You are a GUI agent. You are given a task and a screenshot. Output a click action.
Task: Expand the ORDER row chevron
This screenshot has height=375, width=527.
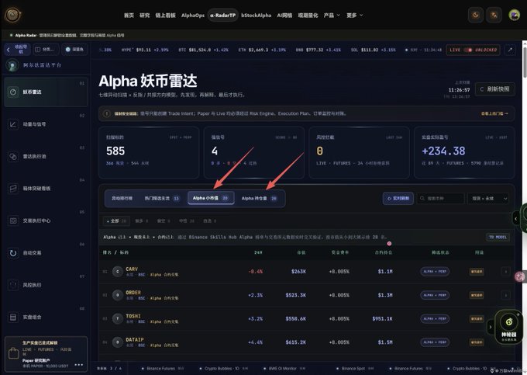coord(505,295)
